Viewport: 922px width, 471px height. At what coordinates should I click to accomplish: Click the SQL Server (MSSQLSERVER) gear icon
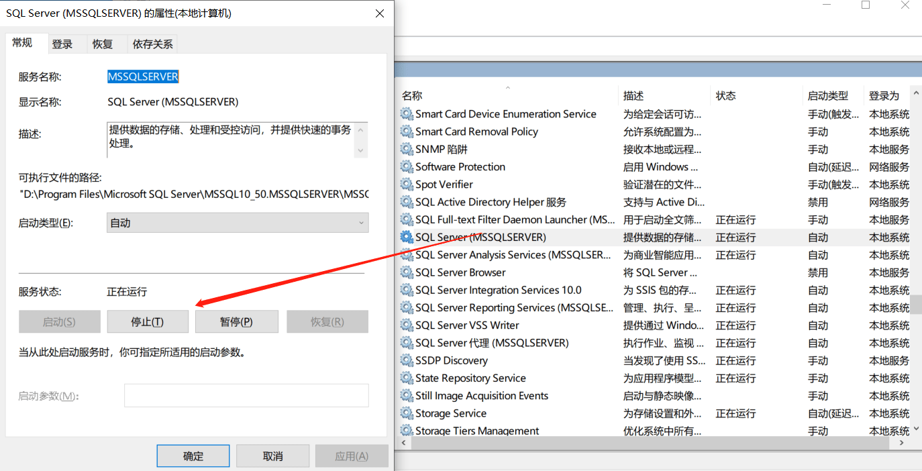pos(407,237)
